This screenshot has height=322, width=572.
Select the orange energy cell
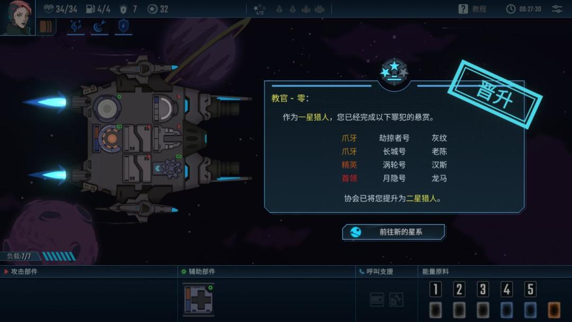(x=554, y=310)
